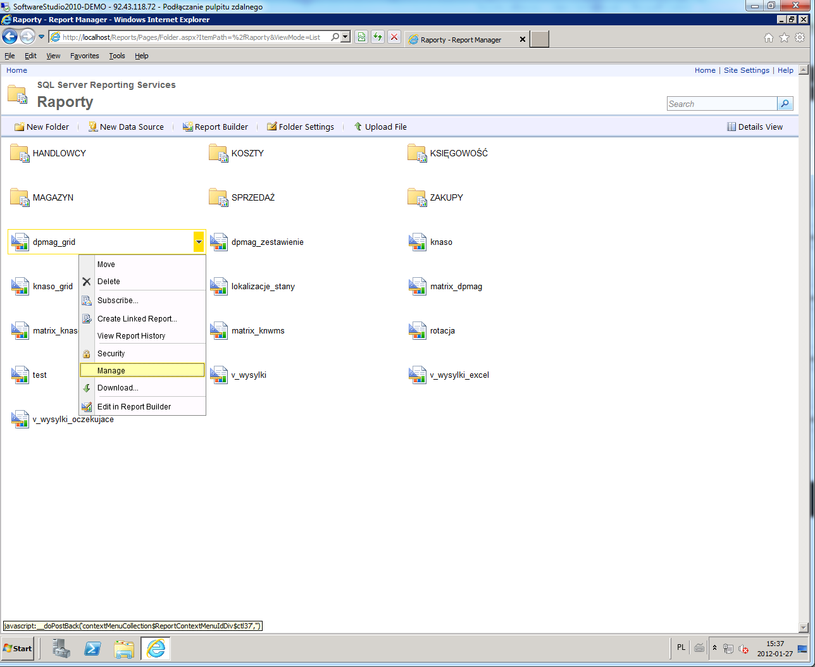815x667 pixels.
Task: Open the browser Home icon
Action: [x=769, y=38]
